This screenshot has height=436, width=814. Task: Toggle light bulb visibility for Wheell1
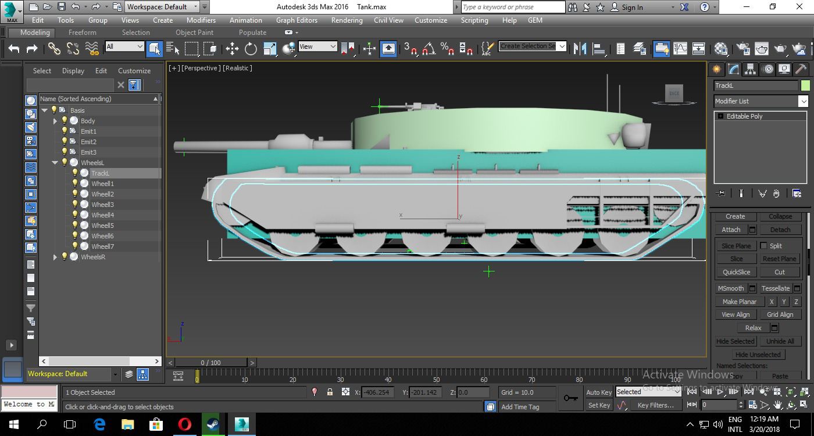click(x=75, y=183)
